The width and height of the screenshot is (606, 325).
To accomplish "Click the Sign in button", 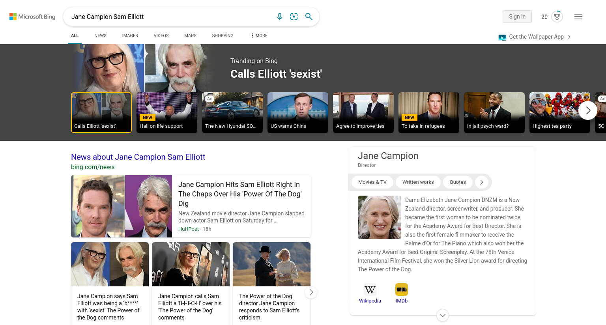I will pos(517,17).
